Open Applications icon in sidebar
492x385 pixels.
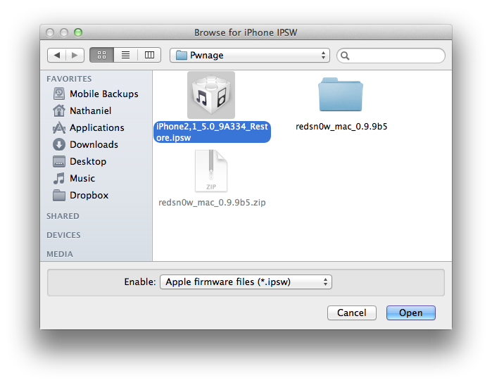tap(59, 127)
